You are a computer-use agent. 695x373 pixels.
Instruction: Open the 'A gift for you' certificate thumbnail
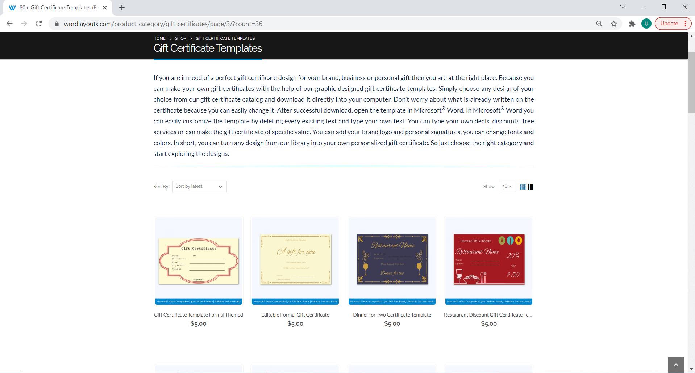click(x=295, y=261)
